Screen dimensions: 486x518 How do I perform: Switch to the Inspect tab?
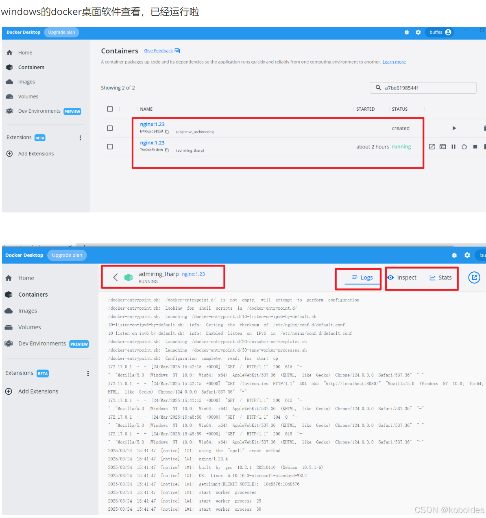402,278
